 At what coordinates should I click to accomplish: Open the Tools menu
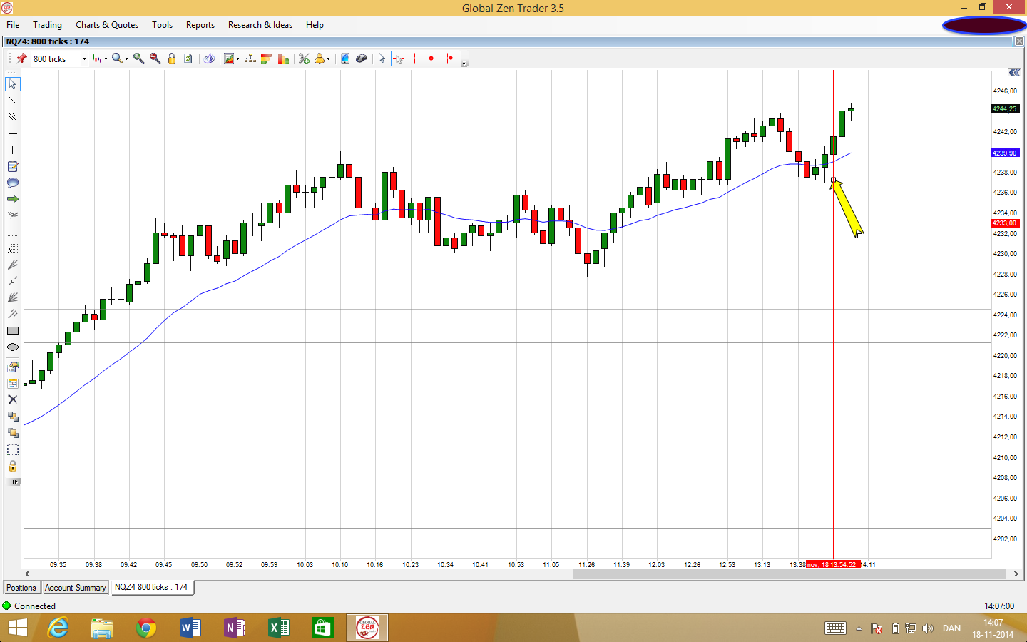162,25
